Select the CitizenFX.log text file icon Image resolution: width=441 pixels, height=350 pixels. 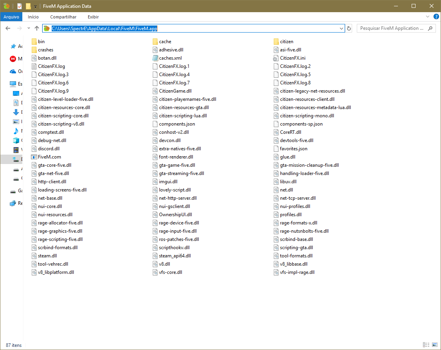click(34, 66)
